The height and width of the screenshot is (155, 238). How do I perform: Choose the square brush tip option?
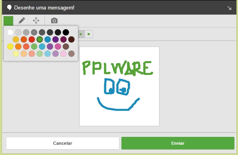point(89,34)
